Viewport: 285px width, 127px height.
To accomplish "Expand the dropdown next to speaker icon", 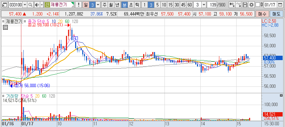I will (42, 5).
